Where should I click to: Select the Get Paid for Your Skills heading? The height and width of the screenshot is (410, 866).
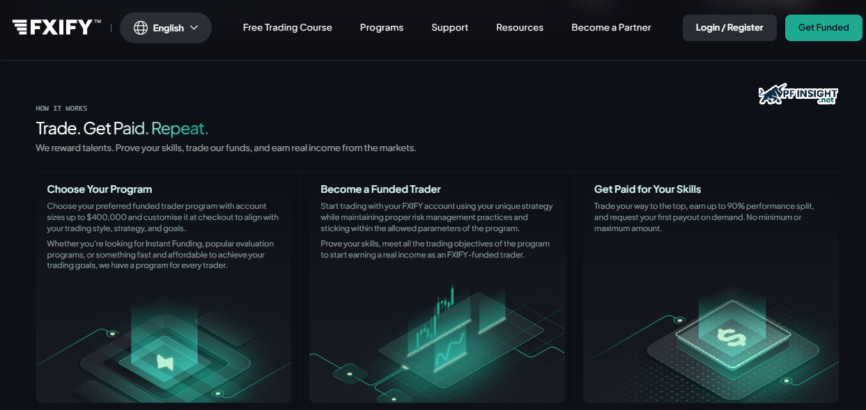[647, 189]
